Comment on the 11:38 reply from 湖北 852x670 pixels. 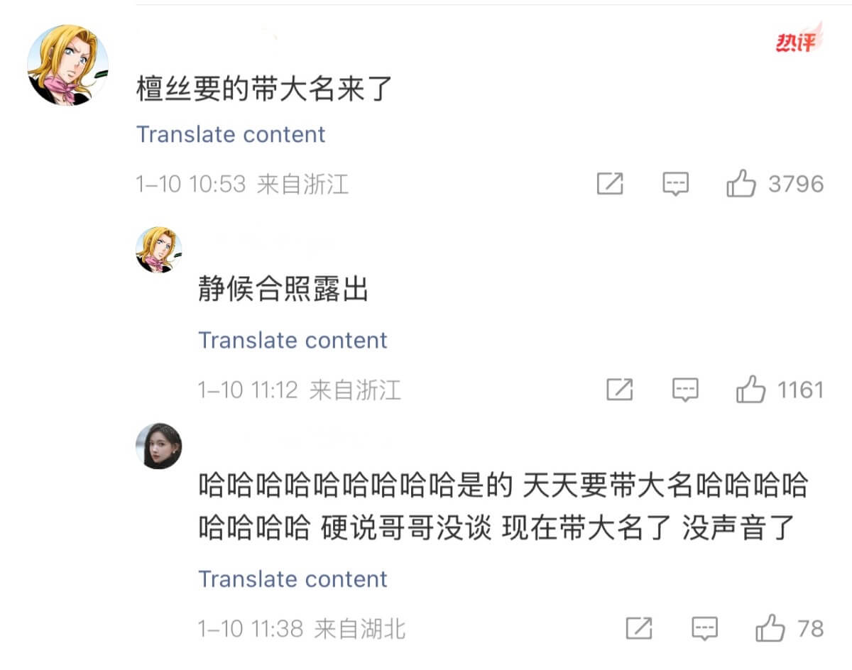[x=704, y=628]
